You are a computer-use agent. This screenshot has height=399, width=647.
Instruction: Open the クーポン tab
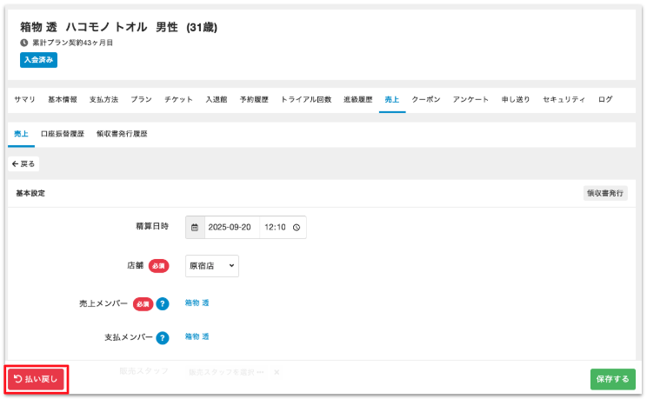point(426,100)
